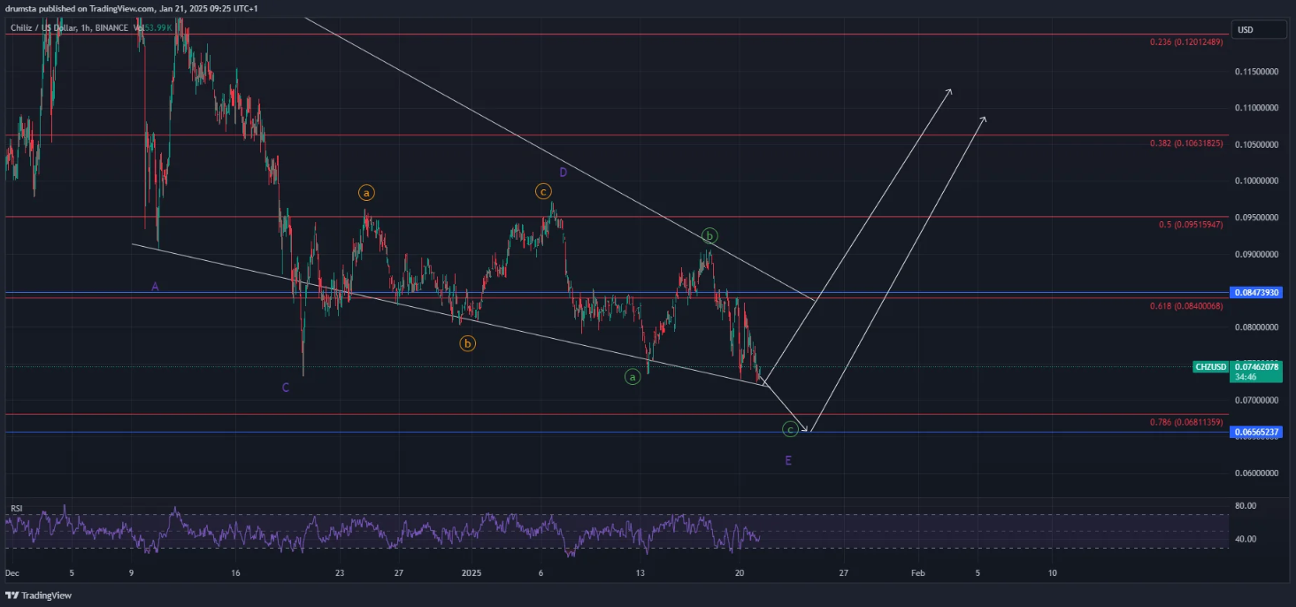This screenshot has width=1296, height=607.
Task: Select the orange circled wave (a) marker
Action: pyautogui.click(x=366, y=191)
